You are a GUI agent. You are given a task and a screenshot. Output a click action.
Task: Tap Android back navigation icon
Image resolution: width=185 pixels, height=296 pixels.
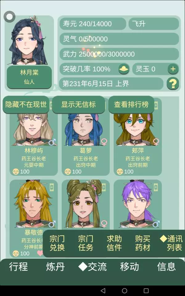tap(103, 290)
